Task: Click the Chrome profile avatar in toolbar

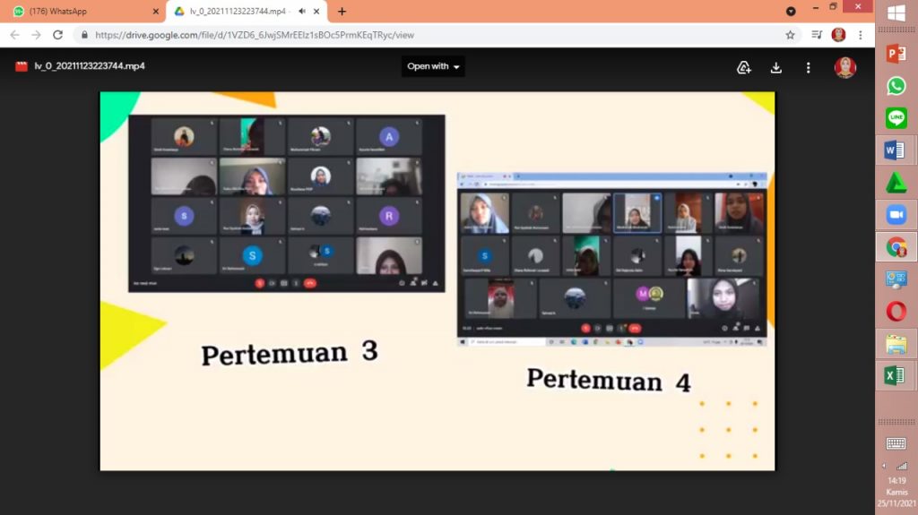Action: click(x=838, y=35)
